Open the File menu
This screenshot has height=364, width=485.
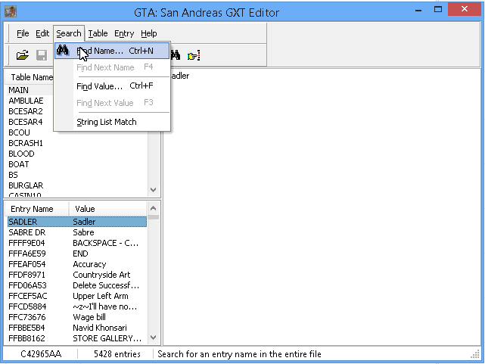point(23,33)
